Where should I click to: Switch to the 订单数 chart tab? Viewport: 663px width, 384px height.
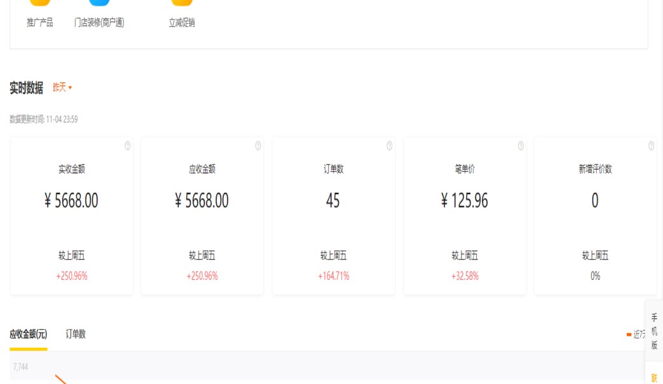76,334
